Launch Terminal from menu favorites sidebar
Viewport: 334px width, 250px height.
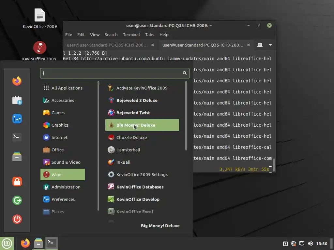[x=17, y=137]
